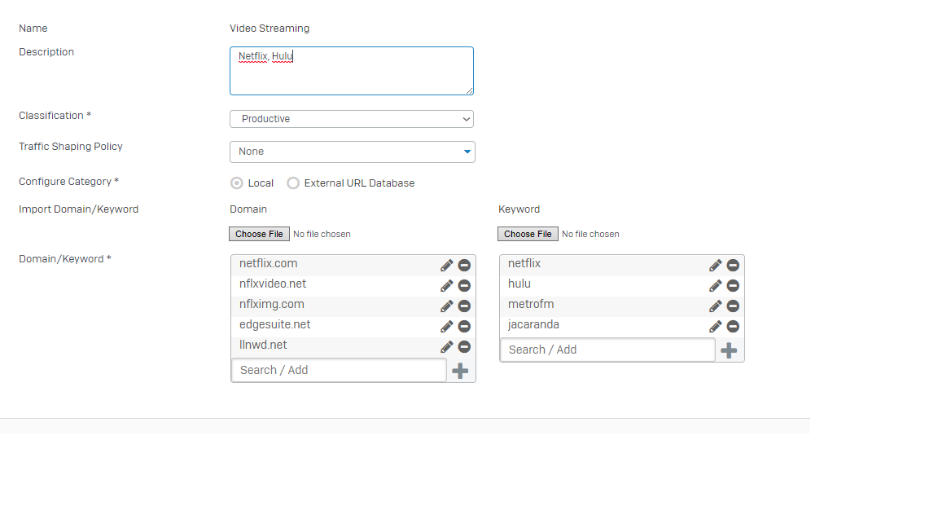Select the llnwd.net domain row text
Image resolution: width=938 pixels, height=528 pixels.
click(263, 345)
